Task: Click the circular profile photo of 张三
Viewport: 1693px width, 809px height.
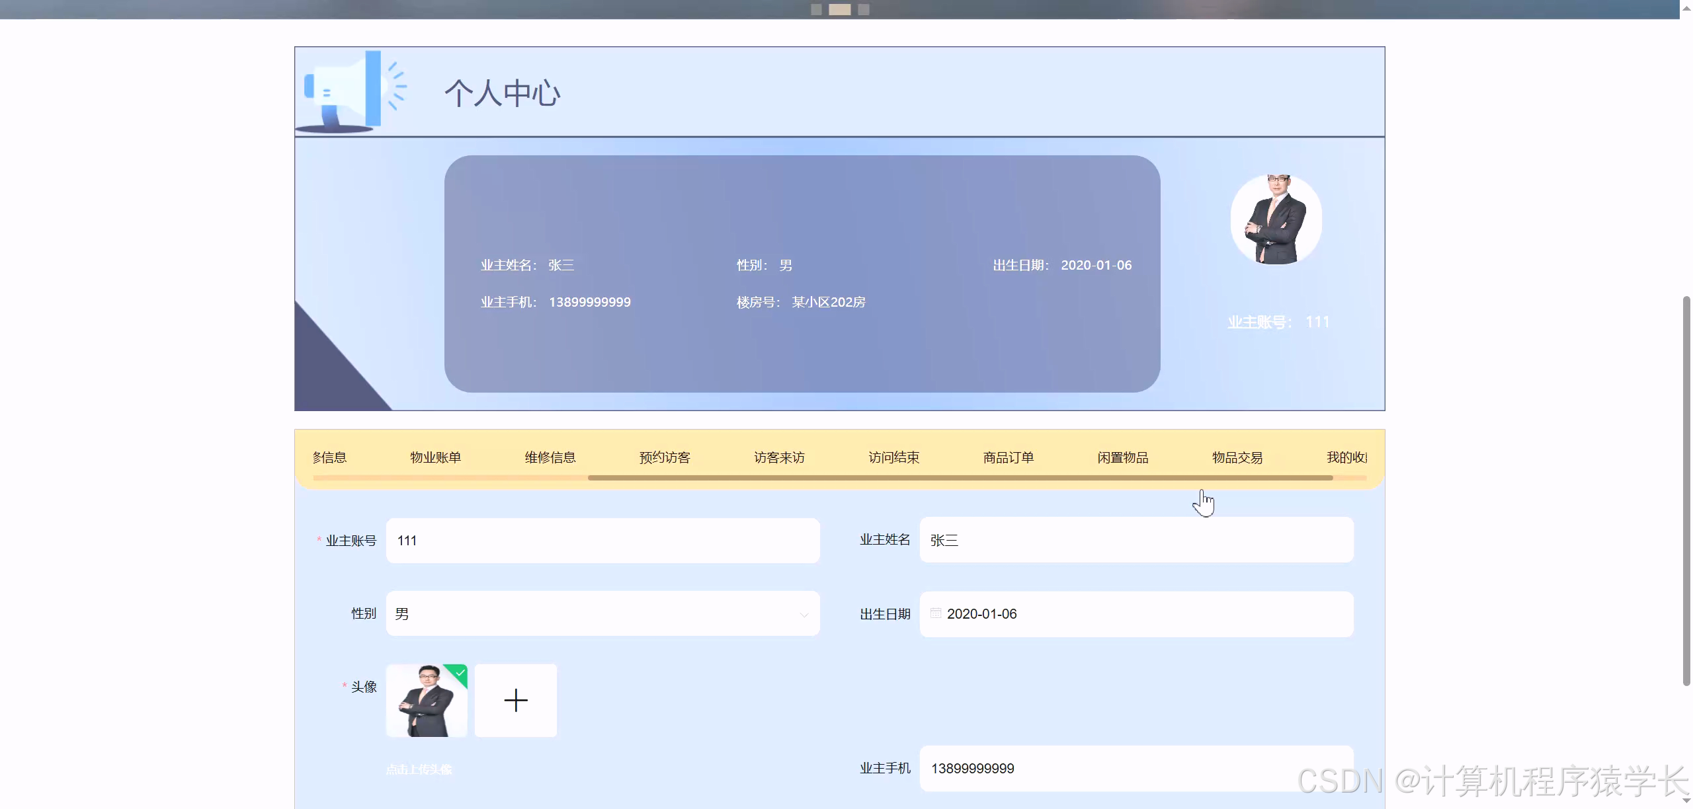Action: [1276, 219]
